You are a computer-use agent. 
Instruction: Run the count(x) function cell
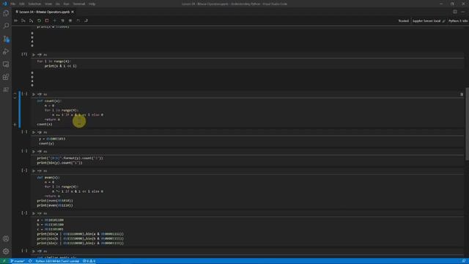(34, 95)
